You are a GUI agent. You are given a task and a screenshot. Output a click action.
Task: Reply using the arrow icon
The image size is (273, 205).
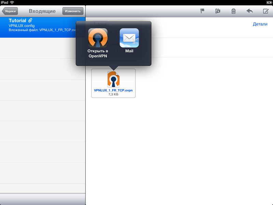coord(249,11)
